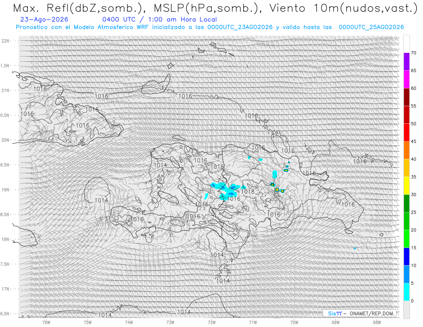The width and height of the screenshot is (423, 327).
Task: Click the '74W' longitude axis label
Action: pos(129,322)
